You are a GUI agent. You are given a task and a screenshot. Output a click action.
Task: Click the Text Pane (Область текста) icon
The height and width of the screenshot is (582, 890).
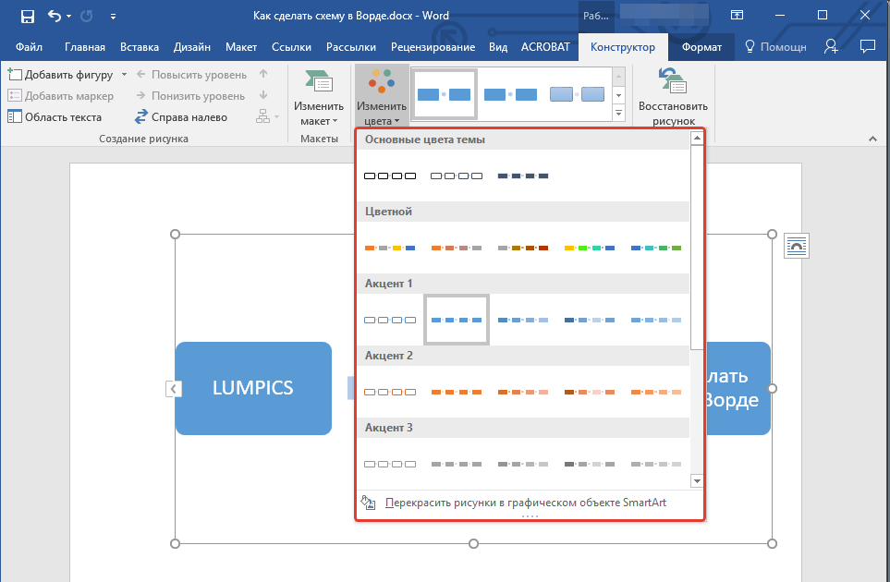14,117
